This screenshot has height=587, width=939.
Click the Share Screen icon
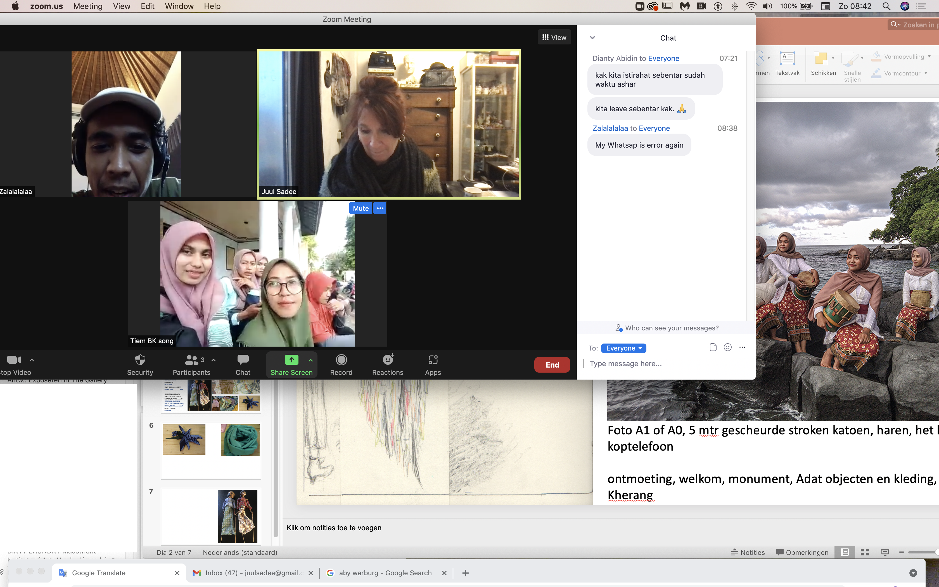coord(291,360)
